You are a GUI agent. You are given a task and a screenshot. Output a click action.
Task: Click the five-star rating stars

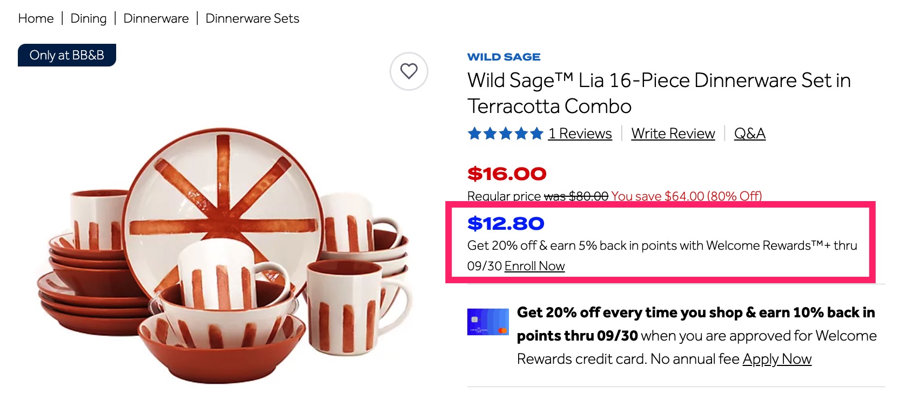pos(505,133)
